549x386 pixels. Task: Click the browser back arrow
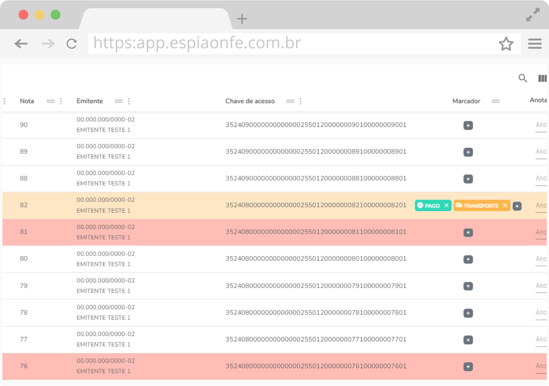pos(21,44)
